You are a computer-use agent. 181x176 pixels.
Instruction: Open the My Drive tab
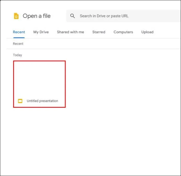(41, 32)
